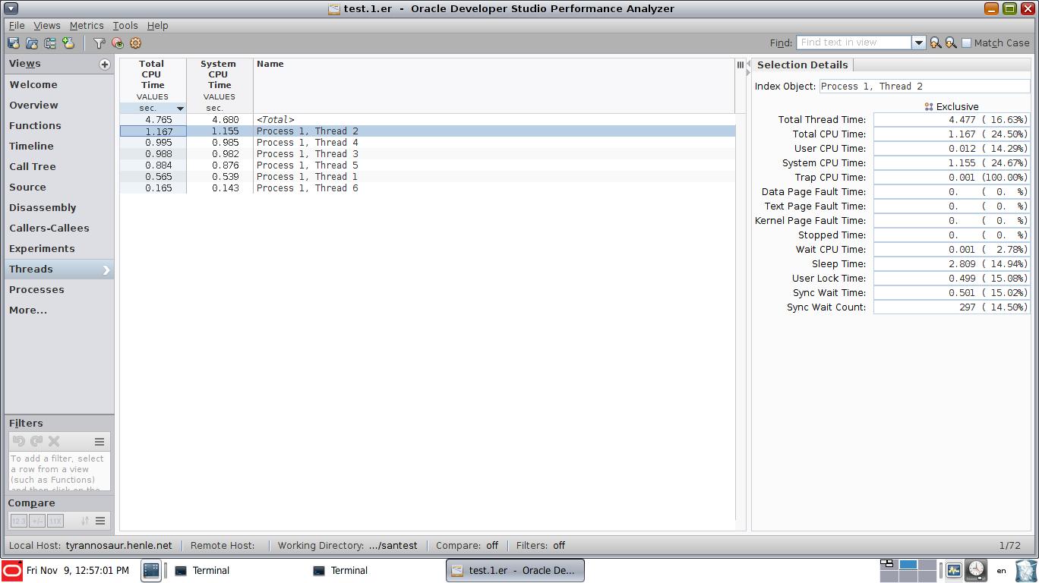Click the Name column header
Image resolution: width=1039 pixels, height=583 pixels.
494,86
